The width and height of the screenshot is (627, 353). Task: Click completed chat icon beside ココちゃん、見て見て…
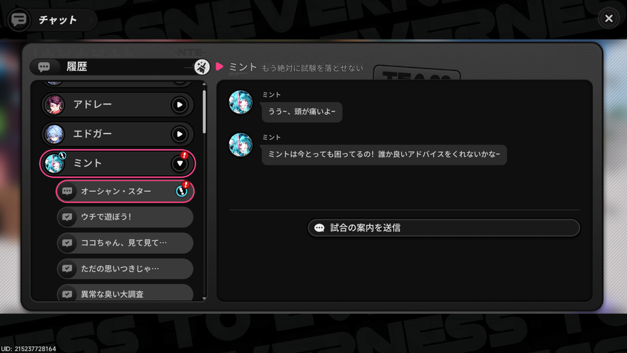(67, 243)
